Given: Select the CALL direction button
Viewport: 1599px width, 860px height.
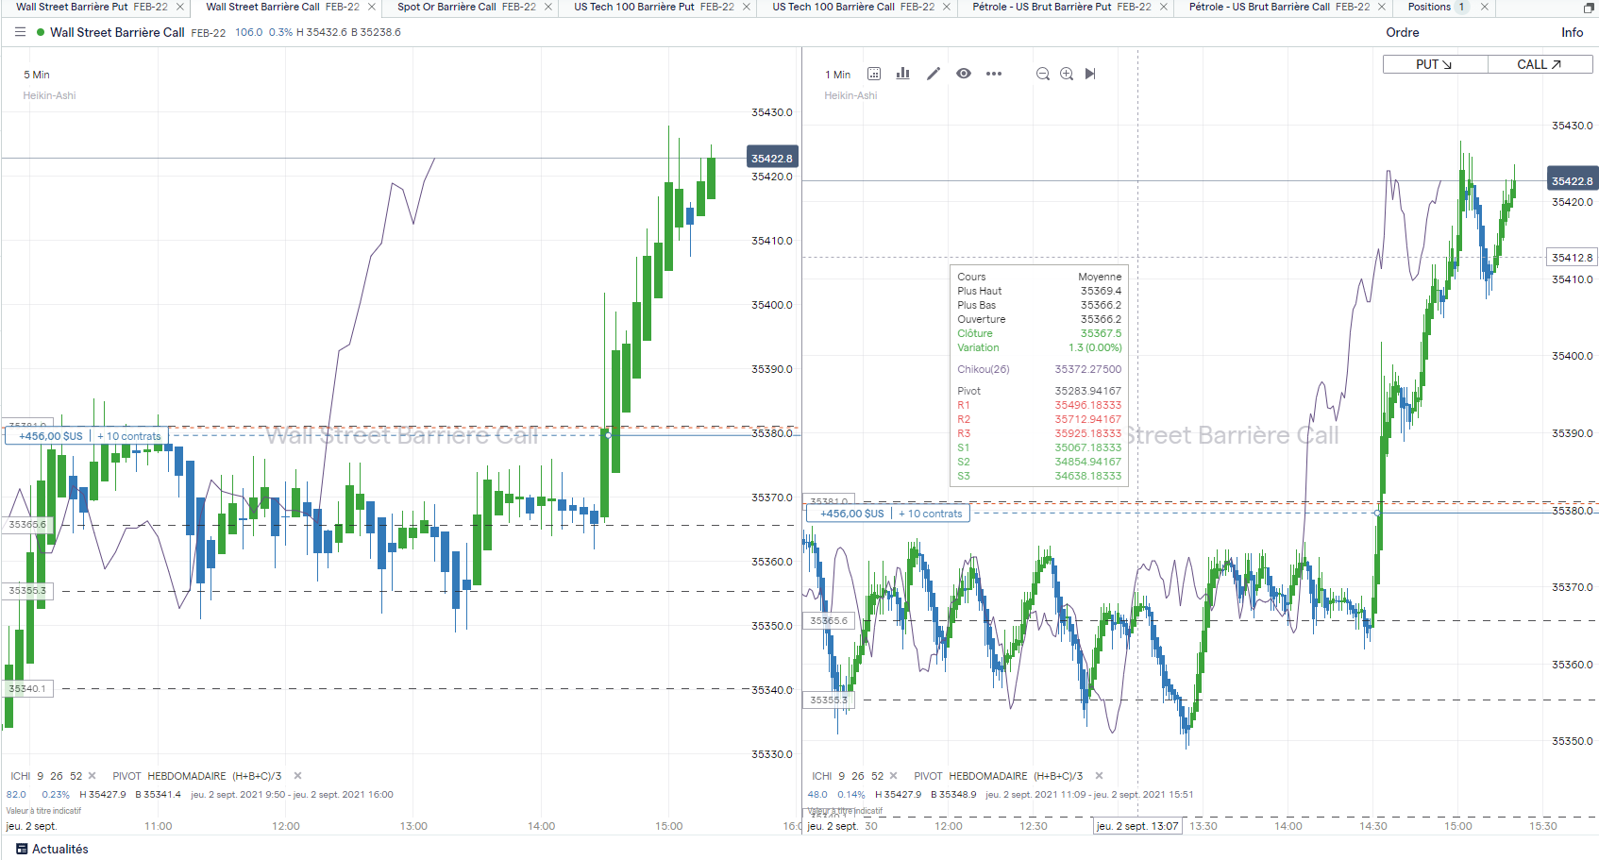Looking at the screenshot, I should click(x=1540, y=64).
